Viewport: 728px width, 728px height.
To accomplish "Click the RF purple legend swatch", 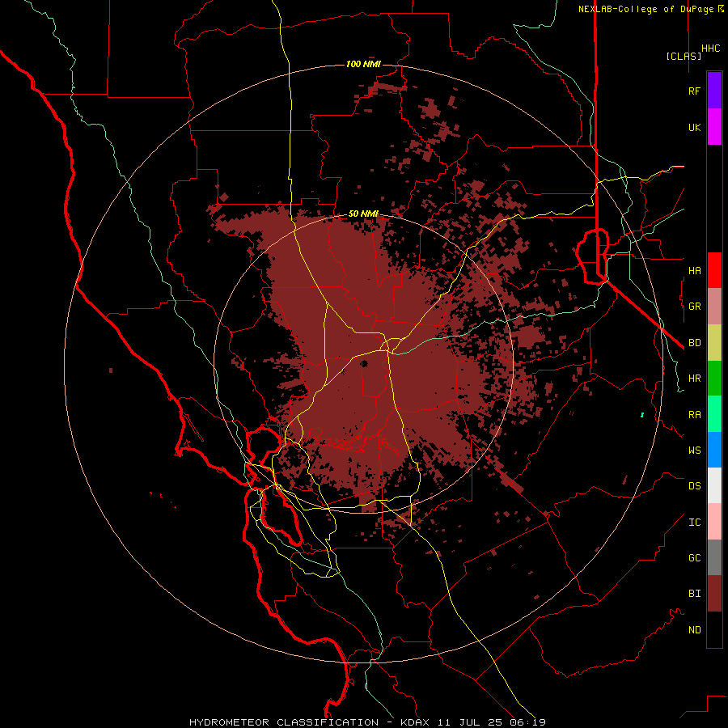I will coord(714,91).
